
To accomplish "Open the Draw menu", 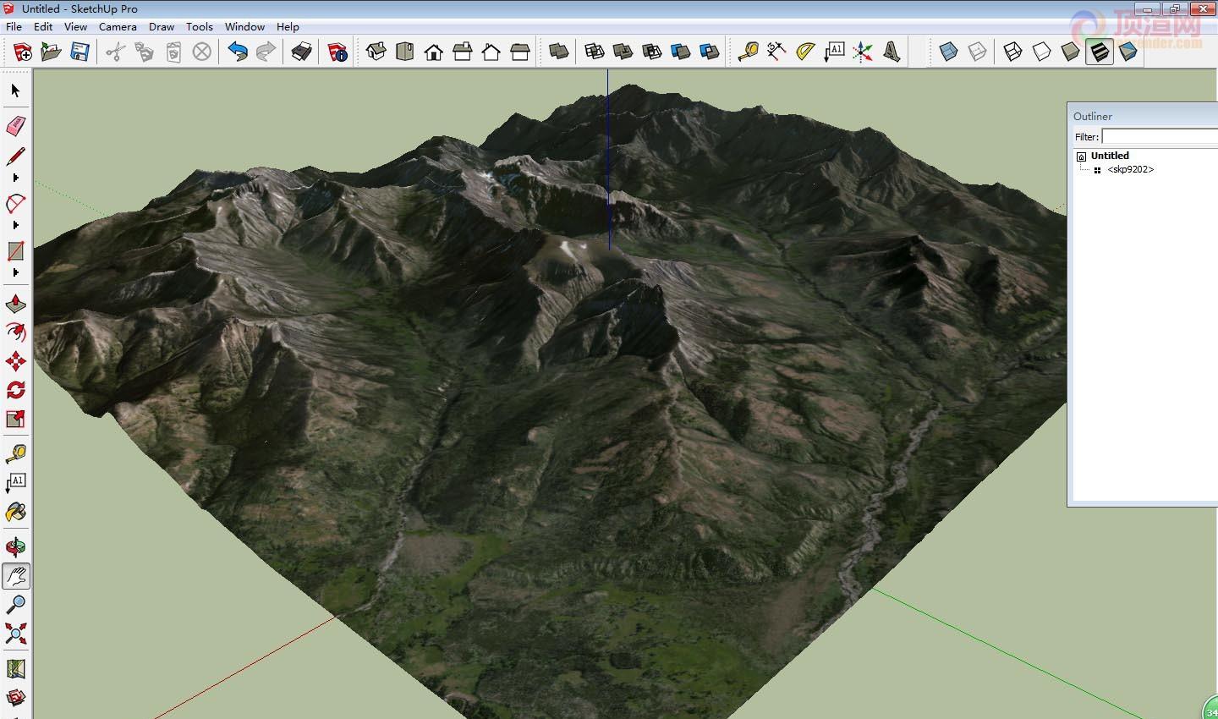I will pos(162,26).
